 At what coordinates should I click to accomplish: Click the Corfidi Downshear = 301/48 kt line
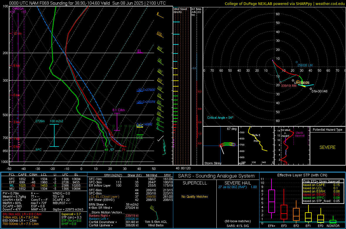pos(114,222)
